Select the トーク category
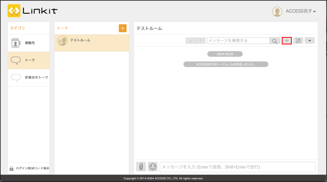Screen dimensions: 327x182 tap(28, 60)
